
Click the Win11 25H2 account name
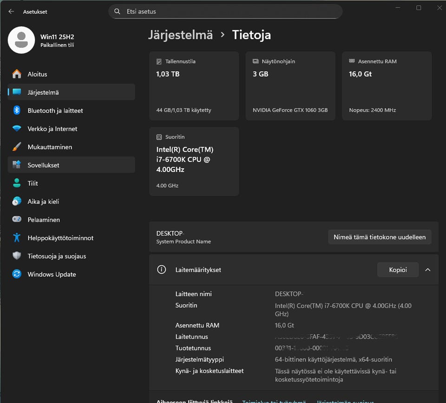click(x=57, y=37)
